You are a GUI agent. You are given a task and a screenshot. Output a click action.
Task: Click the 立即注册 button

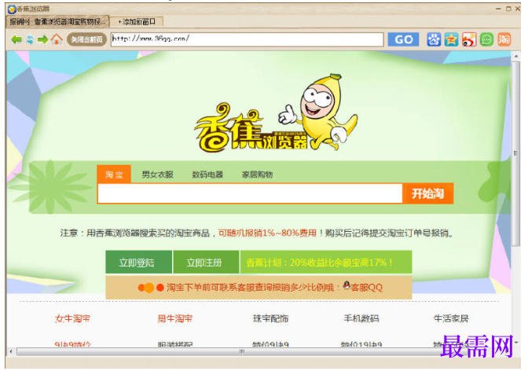(206, 262)
